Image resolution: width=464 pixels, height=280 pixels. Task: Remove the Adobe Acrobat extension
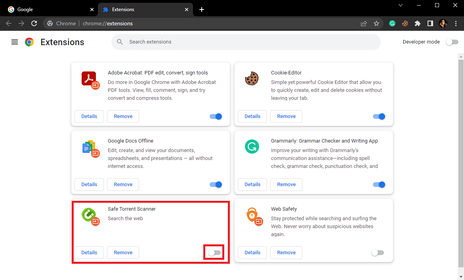(123, 116)
